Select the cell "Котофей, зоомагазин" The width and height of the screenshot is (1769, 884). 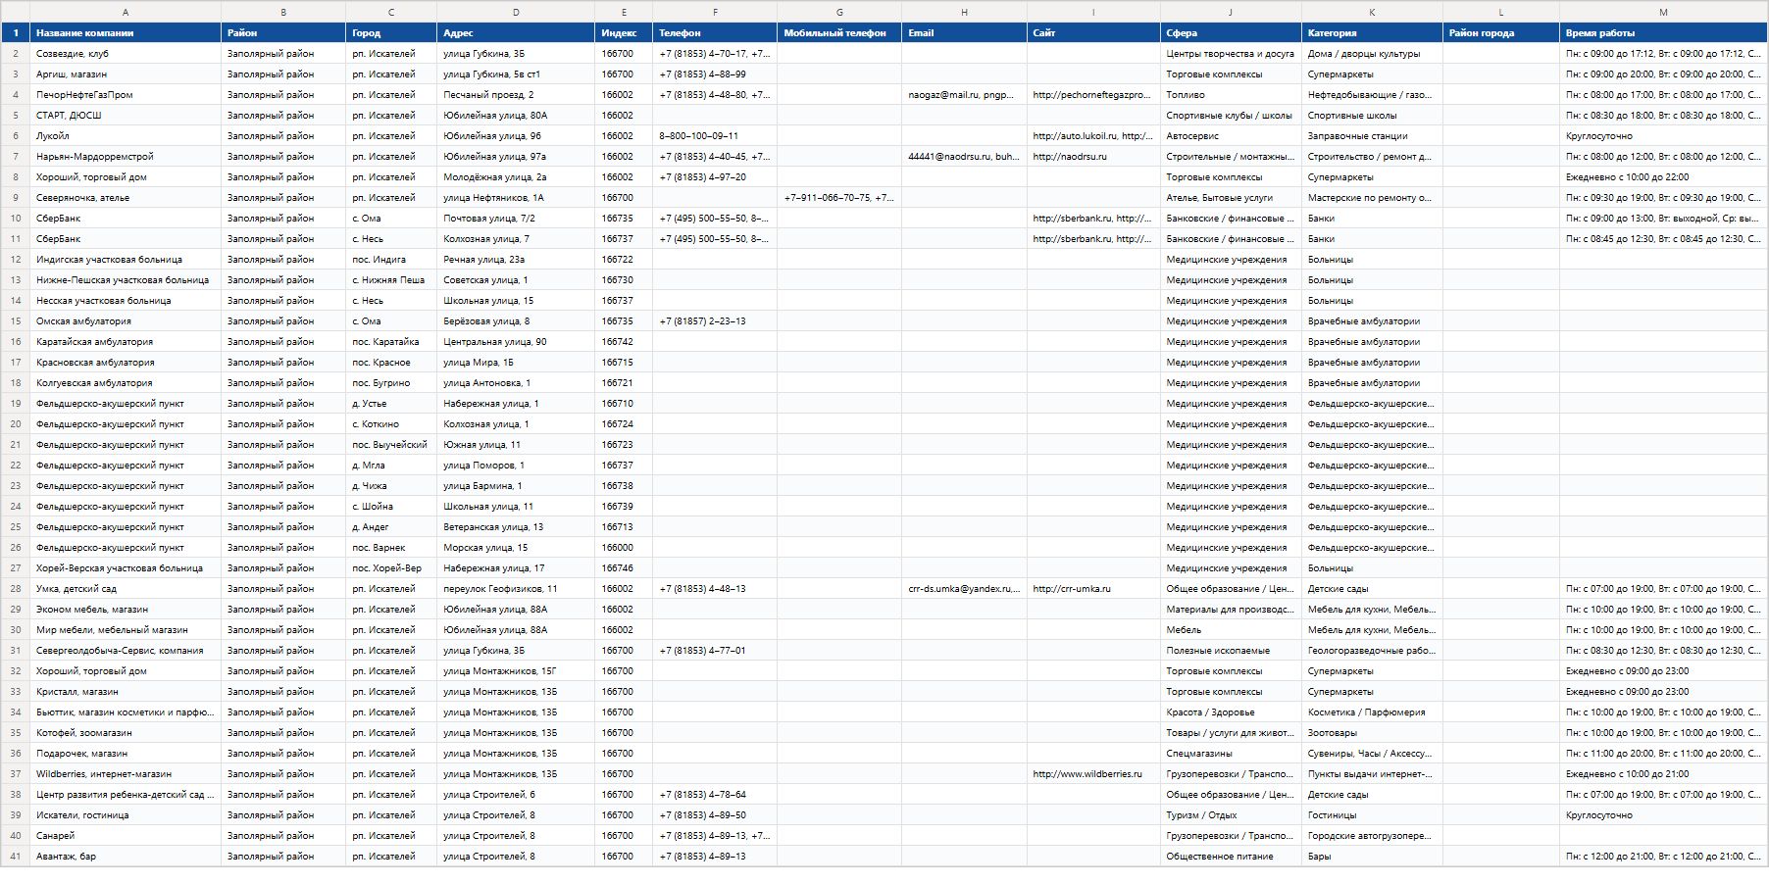[126, 733]
